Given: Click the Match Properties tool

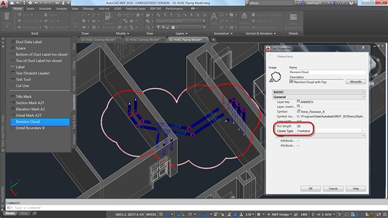Looking at the screenshot, I should (x=109, y=20).
